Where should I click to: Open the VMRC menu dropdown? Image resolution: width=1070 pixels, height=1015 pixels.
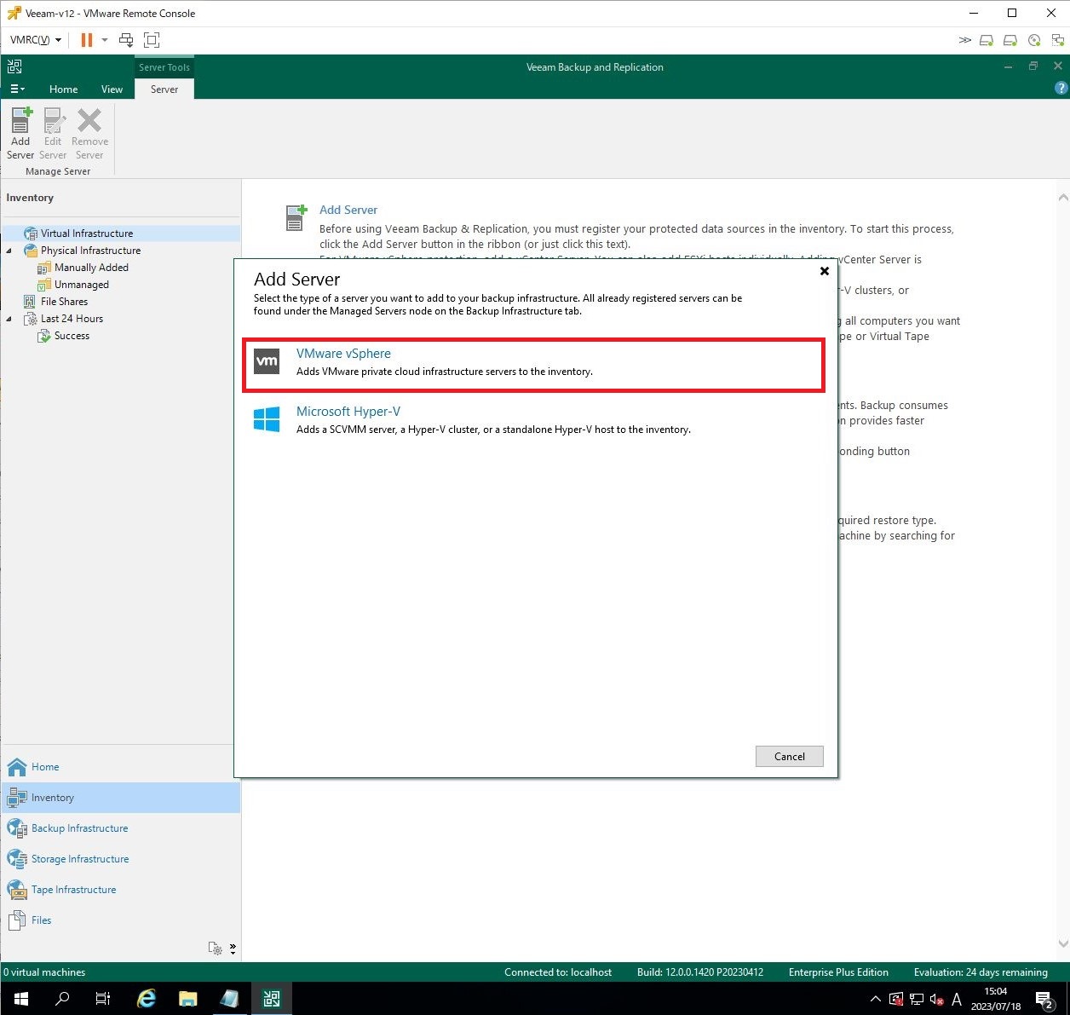[35, 40]
